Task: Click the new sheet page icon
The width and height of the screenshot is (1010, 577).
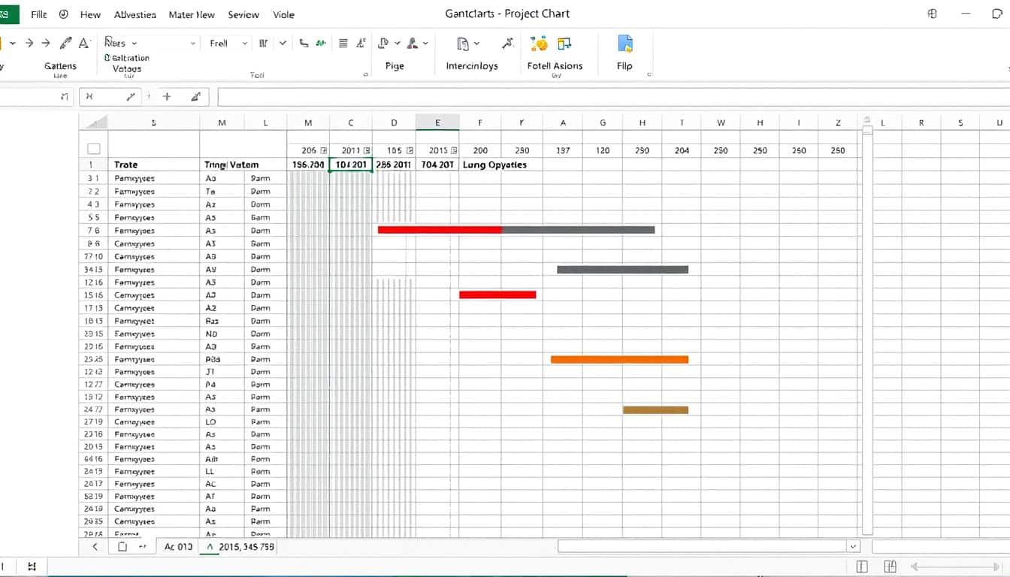Action: click(122, 547)
